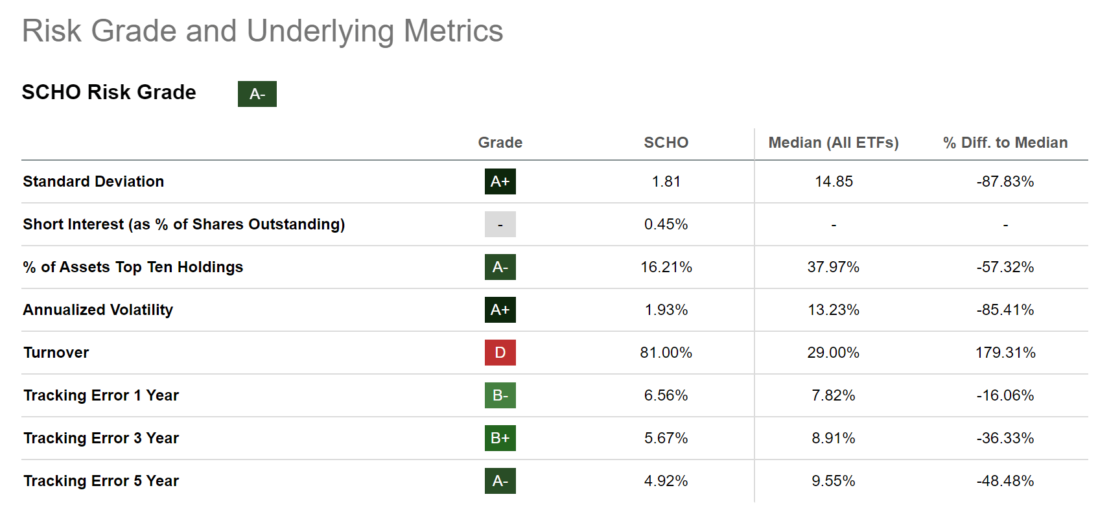Click the Tracking Error 1 Year label
The height and width of the screenshot is (512, 1098).
[x=101, y=395]
